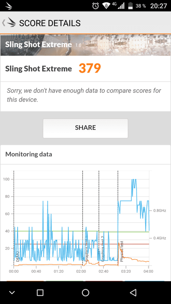Tap the battery icon showing 38 %
171x304 pixels.
(130, 6)
